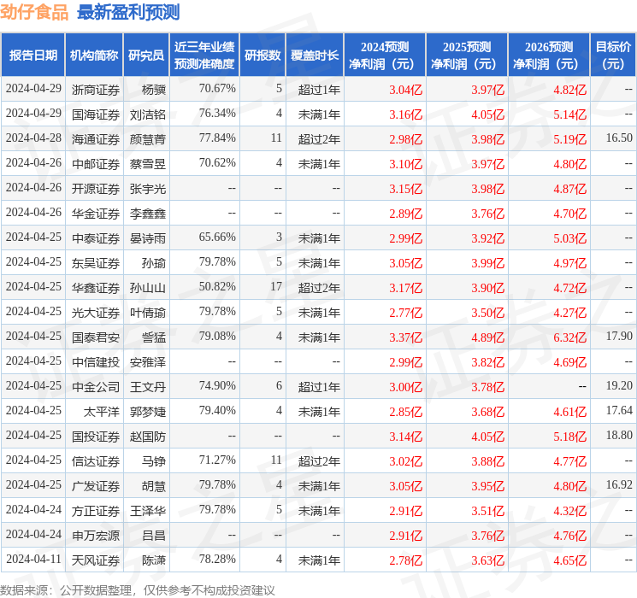Click the 2025预测净利润 header
The height and width of the screenshot is (598, 637).
467,56
